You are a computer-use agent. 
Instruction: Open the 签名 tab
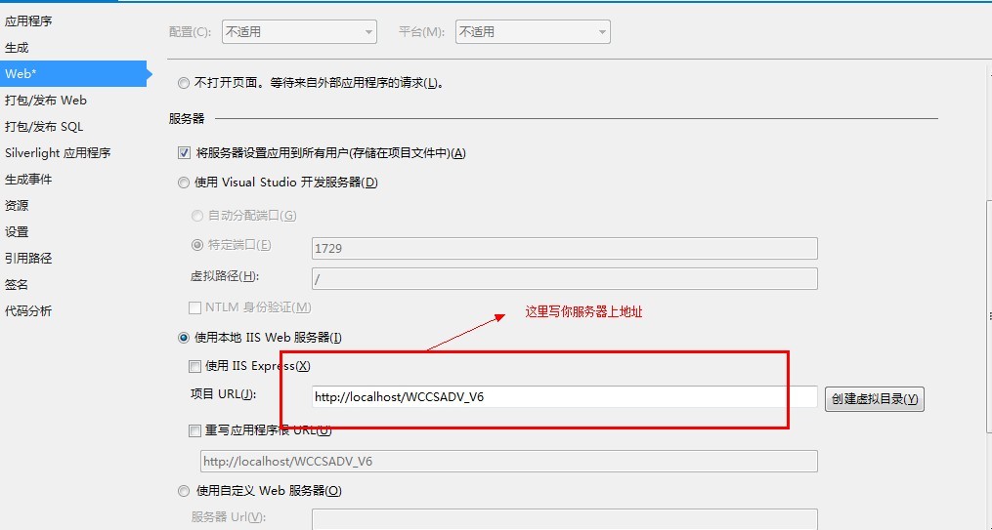17,285
